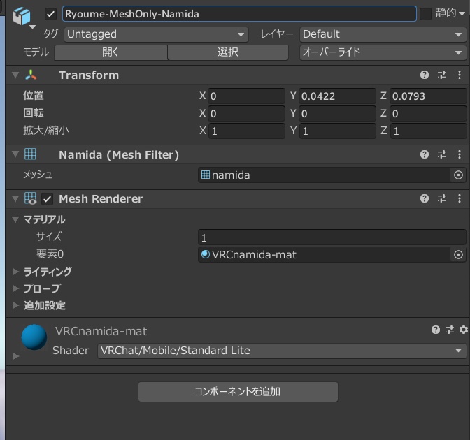This screenshot has width=470, height=440.
Task: Click コンポーネントを追加 button
Action: click(x=238, y=392)
